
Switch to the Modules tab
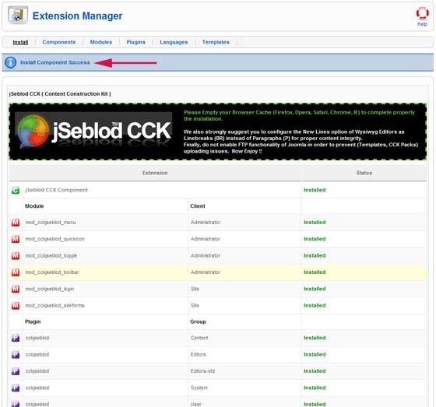pos(101,42)
